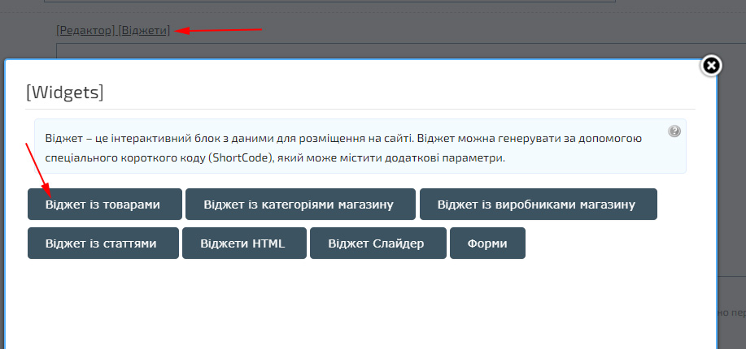Open the Віджети HTML option
This screenshot has height=349, width=746.
(x=243, y=243)
